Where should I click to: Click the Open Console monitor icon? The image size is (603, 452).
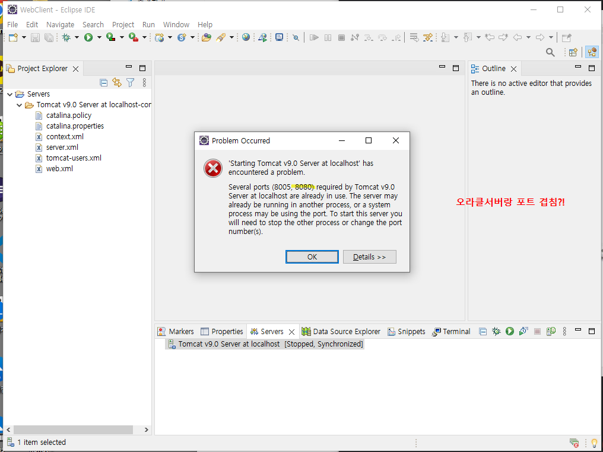pos(279,37)
